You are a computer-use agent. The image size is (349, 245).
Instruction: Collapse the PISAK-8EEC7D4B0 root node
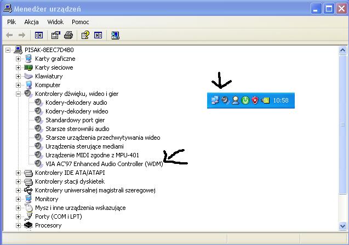8,50
